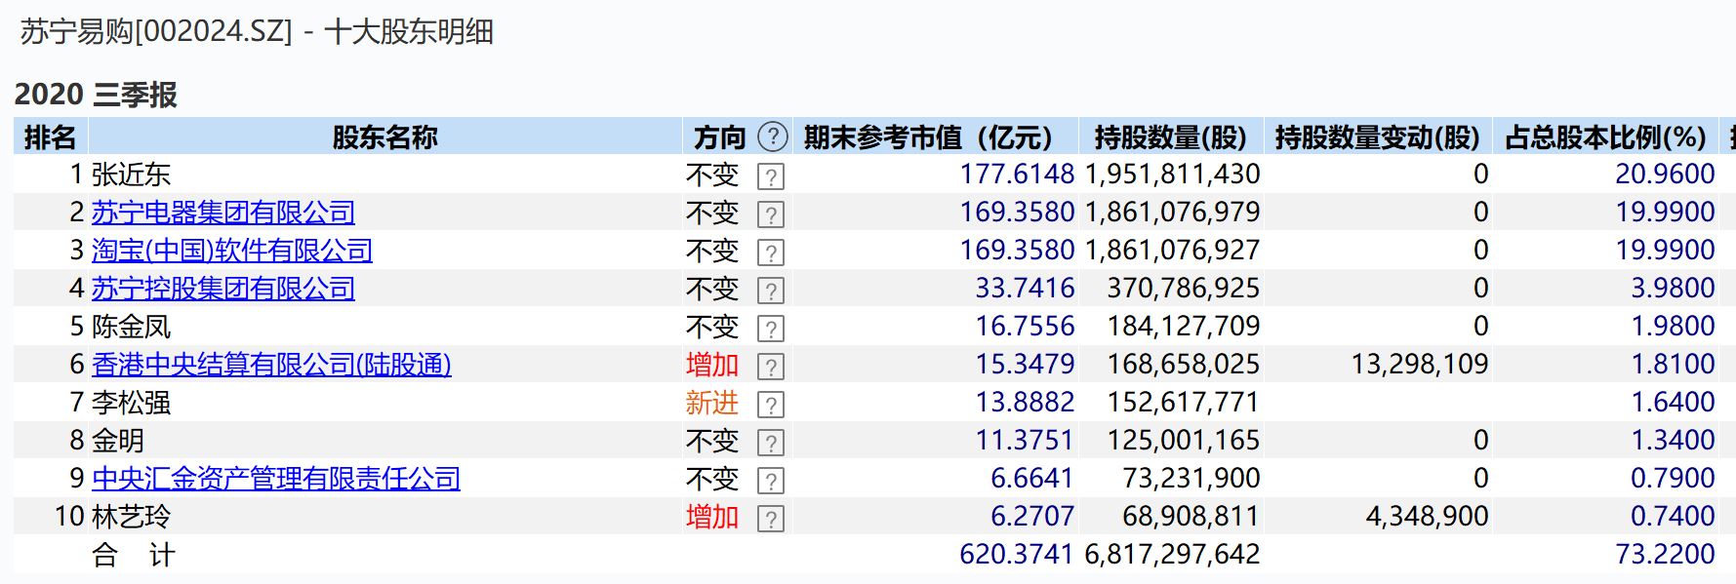Click the 持股数量(股) column header

point(1170,137)
